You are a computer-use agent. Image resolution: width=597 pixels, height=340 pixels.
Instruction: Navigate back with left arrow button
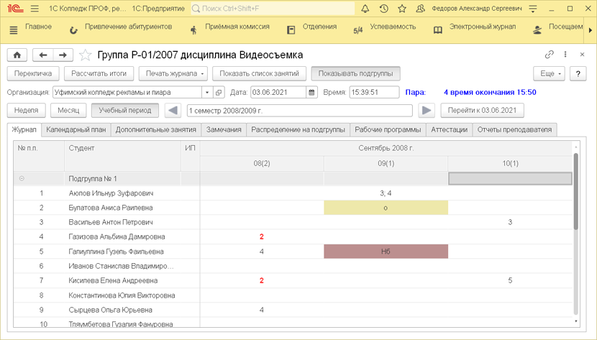43,55
